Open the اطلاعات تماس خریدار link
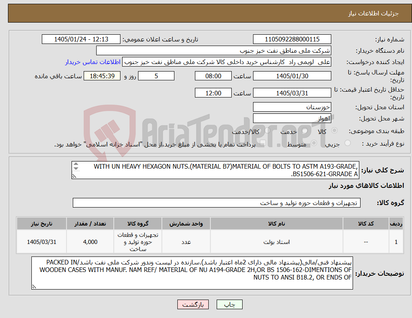 [x=93, y=62]
